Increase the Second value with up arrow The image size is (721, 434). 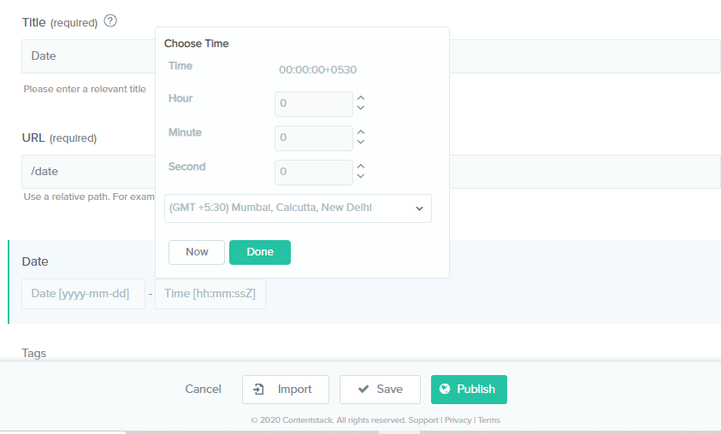pyautogui.click(x=361, y=167)
